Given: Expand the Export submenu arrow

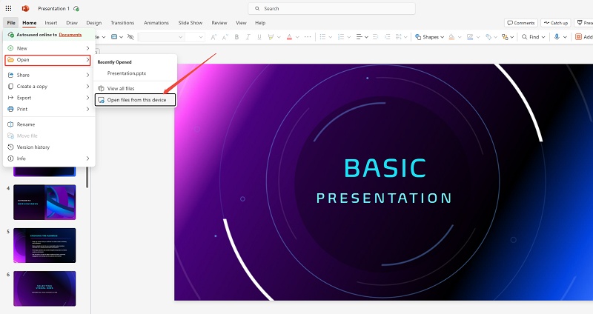Looking at the screenshot, I should tap(87, 98).
